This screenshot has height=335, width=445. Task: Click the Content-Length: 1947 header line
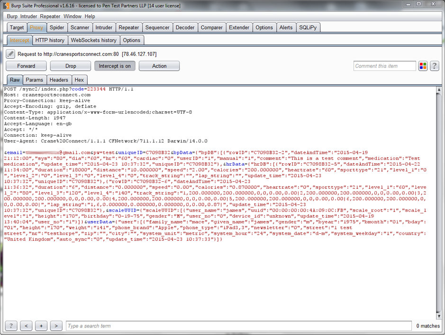point(35,118)
